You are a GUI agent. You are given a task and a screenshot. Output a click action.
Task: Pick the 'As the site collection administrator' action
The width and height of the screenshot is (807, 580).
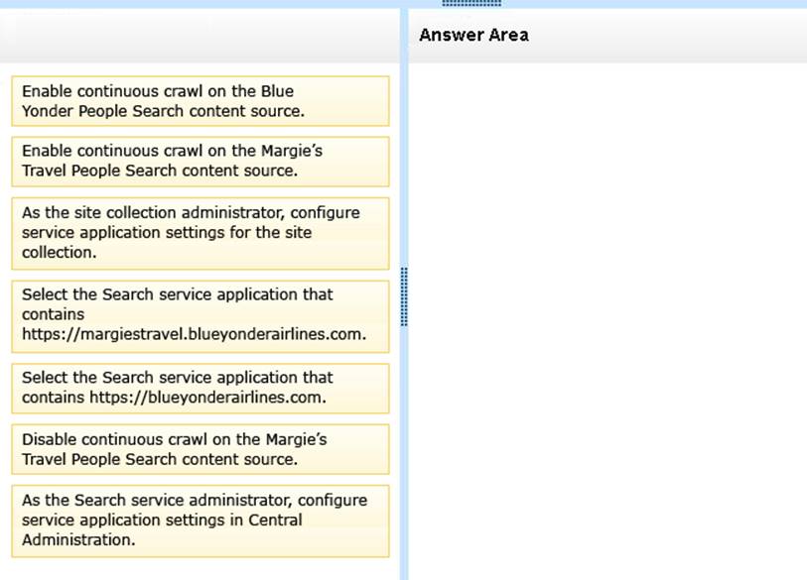(x=201, y=233)
